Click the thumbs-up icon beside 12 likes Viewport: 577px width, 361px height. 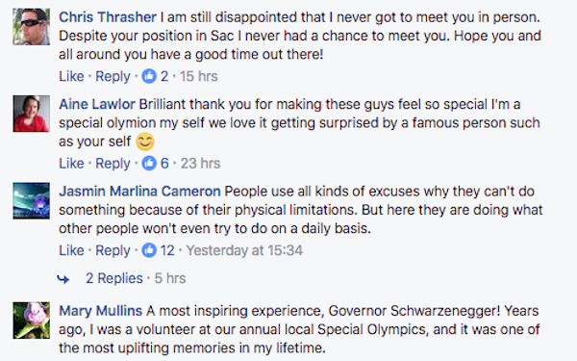coord(149,250)
